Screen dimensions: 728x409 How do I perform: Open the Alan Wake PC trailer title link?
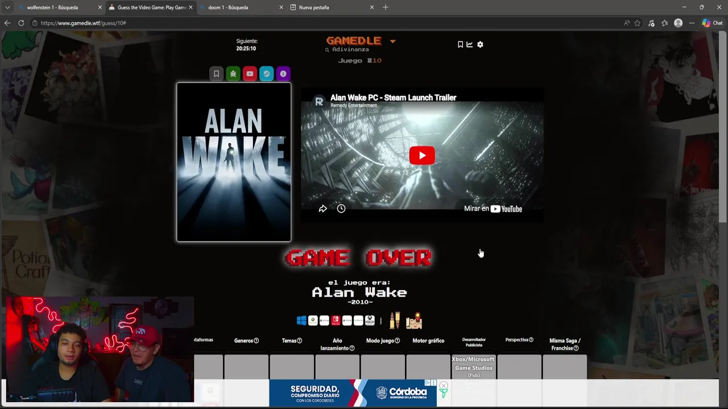click(x=393, y=98)
